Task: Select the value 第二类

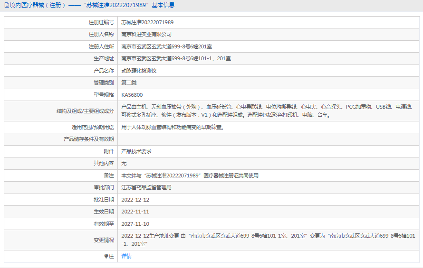Action: (x=129, y=83)
